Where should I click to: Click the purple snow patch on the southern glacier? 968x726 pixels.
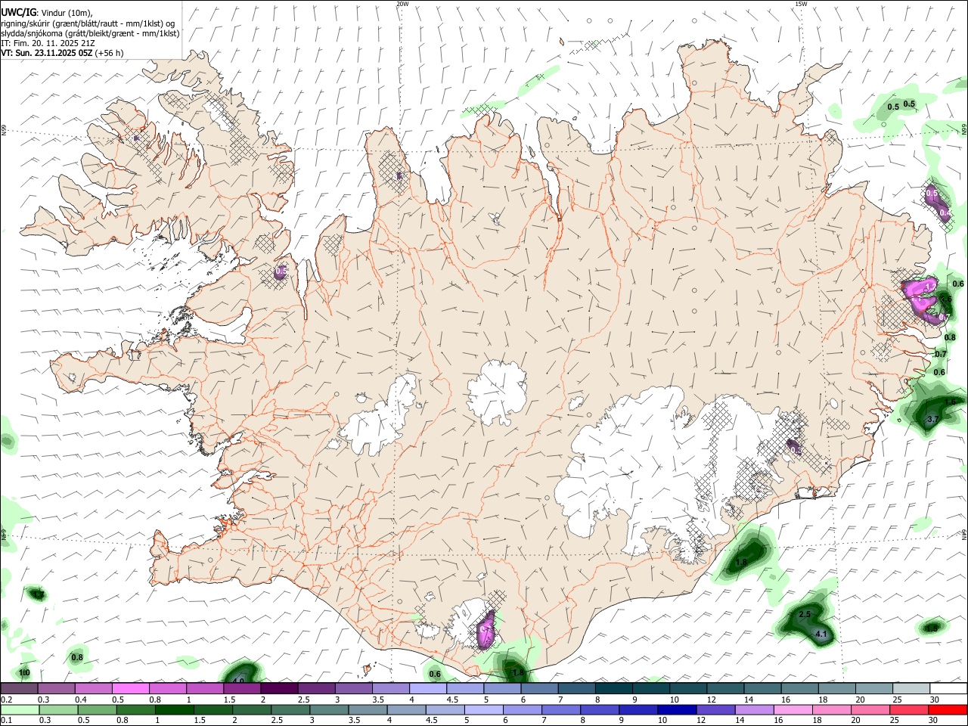(486, 630)
